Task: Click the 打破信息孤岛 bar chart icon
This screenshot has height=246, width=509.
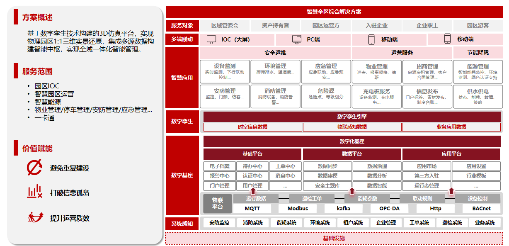Action: pos(34,192)
